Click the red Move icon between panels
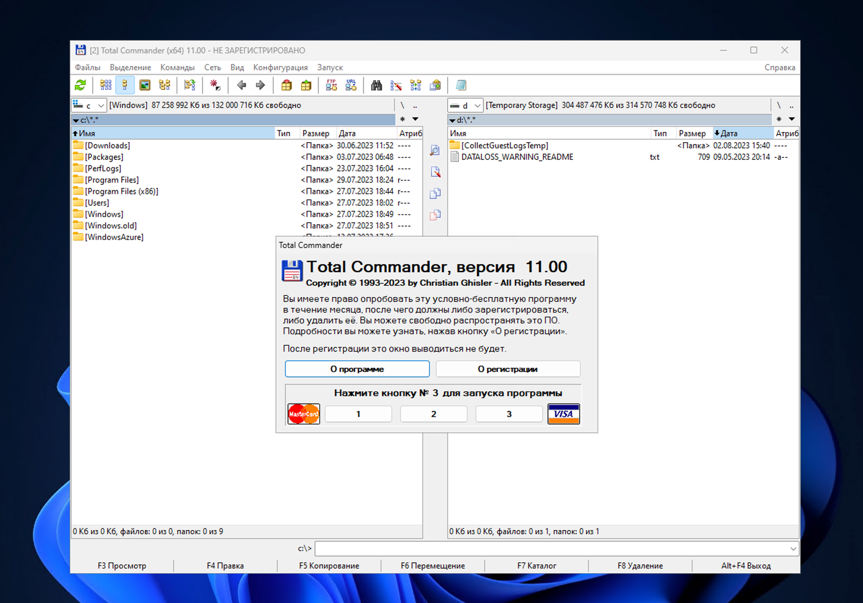This screenshot has height=603, width=863. click(436, 215)
